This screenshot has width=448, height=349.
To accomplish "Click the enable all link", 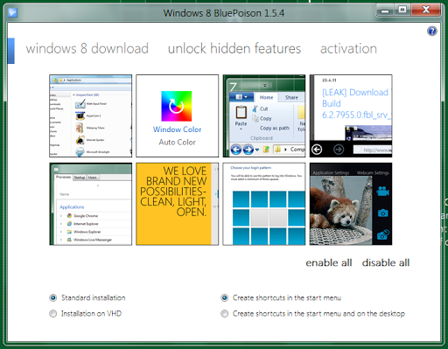I will pyautogui.click(x=329, y=262).
